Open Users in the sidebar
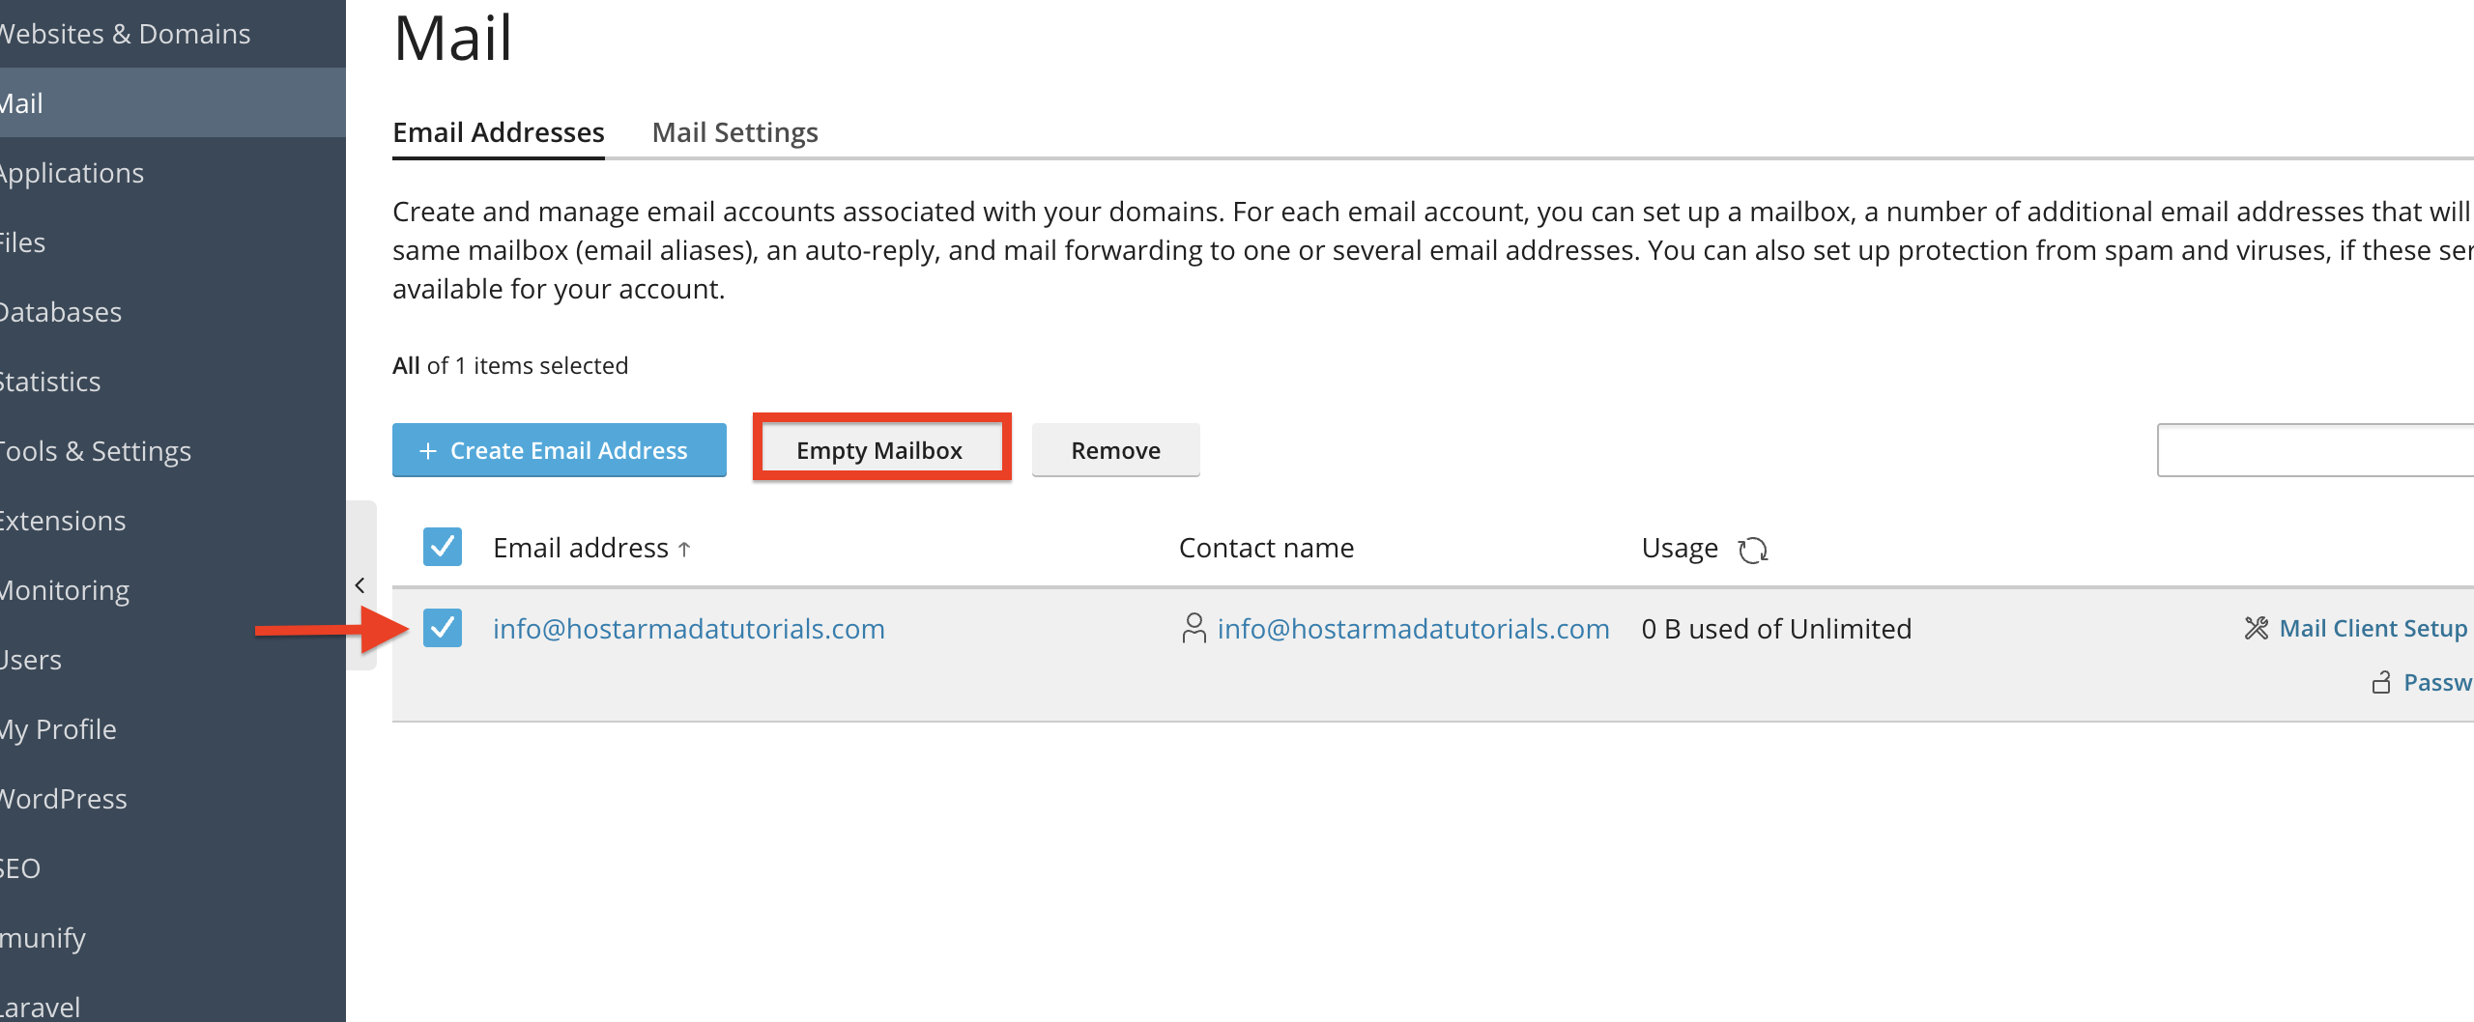The image size is (2474, 1022). click(173, 660)
